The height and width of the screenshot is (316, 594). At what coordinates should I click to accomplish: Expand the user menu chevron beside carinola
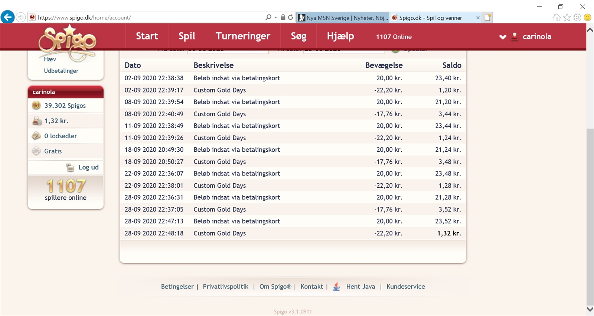[503, 37]
